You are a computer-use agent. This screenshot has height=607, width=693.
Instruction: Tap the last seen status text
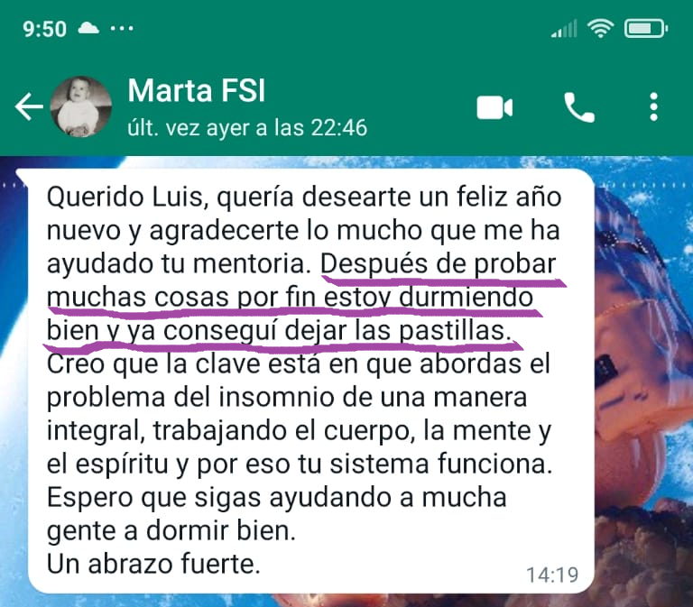click(247, 128)
